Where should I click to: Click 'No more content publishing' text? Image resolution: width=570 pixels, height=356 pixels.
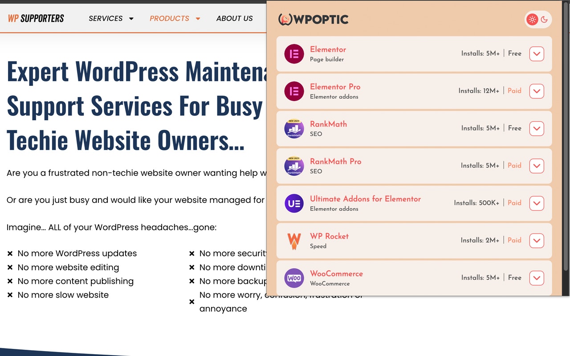[x=75, y=281]
